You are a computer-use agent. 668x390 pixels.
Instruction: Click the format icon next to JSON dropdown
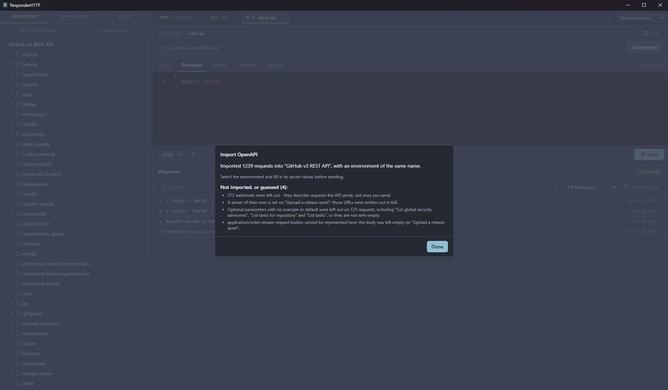(193, 155)
